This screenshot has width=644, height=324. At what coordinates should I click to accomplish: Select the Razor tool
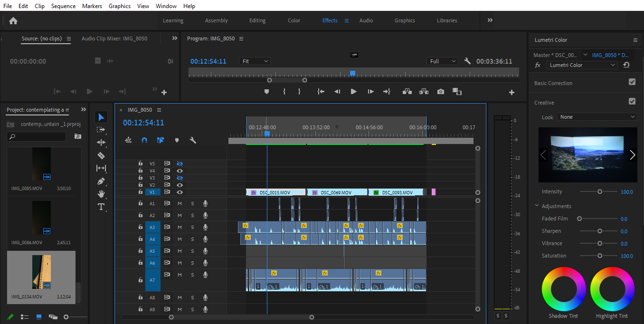pos(101,155)
